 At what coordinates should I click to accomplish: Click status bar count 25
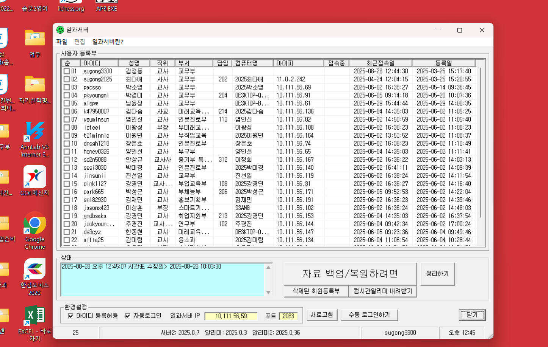(76, 333)
